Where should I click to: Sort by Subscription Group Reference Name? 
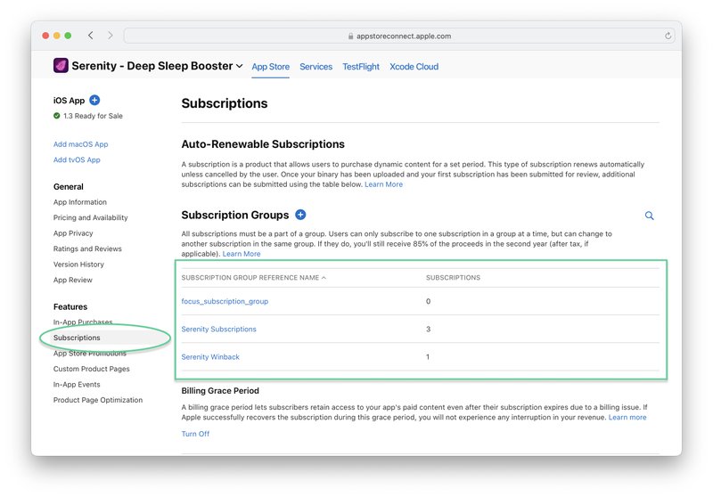(x=253, y=278)
